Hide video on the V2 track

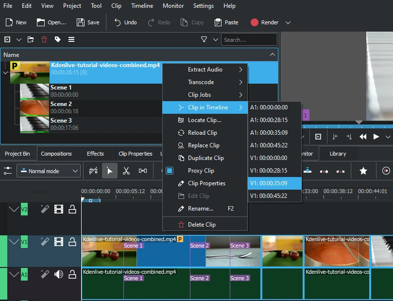pyautogui.click(x=59, y=209)
